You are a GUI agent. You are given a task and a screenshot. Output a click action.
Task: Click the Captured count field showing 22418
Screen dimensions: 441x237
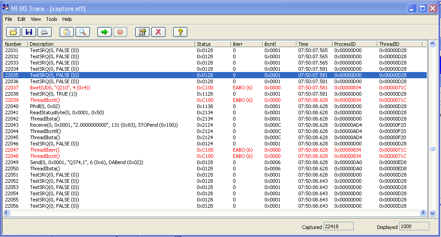click(x=338, y=226)
